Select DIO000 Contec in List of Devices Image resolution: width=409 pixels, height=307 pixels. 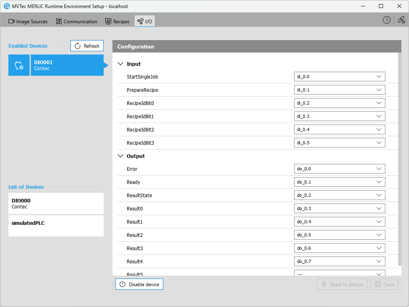coord(56,204)
